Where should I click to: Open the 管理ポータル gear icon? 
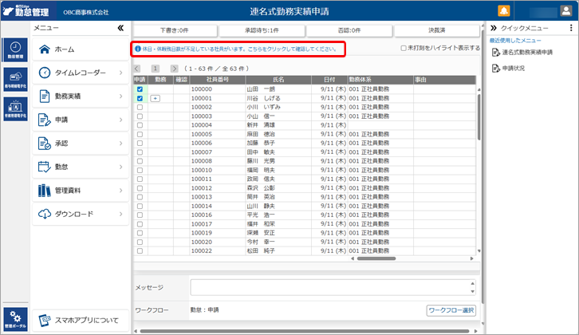pyautogui.click(x=16, y=317)
